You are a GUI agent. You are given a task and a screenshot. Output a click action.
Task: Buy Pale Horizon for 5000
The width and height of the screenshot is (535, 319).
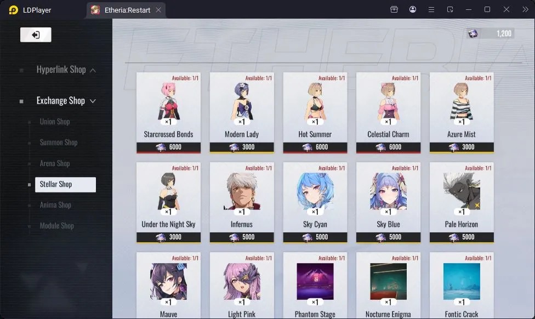462,237
